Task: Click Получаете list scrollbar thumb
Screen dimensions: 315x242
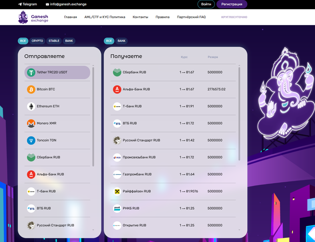Action: (239, 114)
